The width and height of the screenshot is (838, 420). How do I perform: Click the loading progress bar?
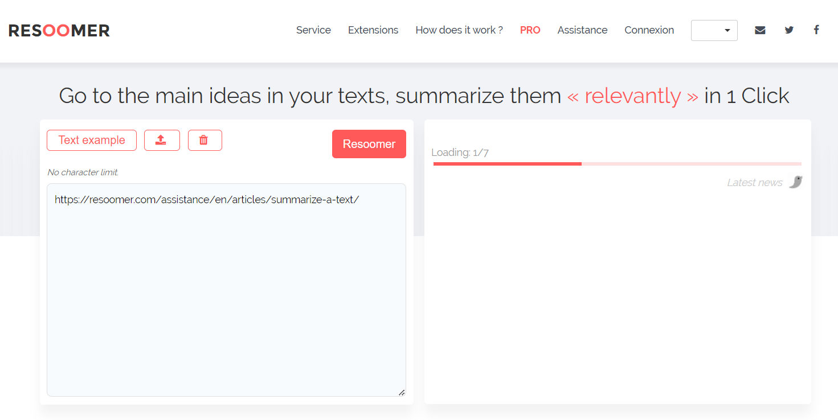click(617, 164)
